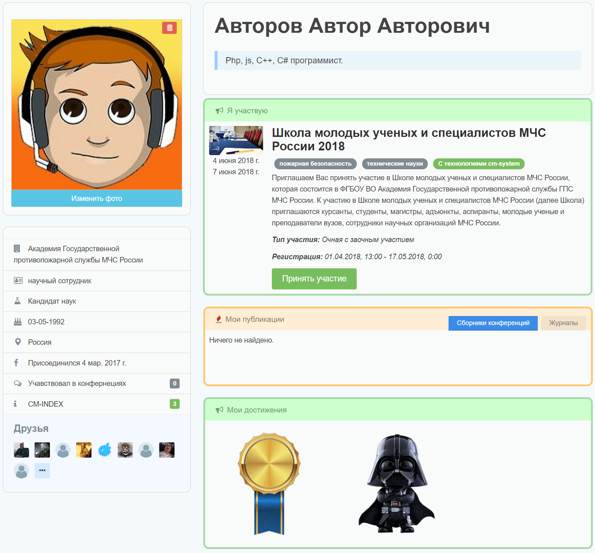Click «Изменить фото» under the avatar
This screenshot has height=553, width=595.
96,198
